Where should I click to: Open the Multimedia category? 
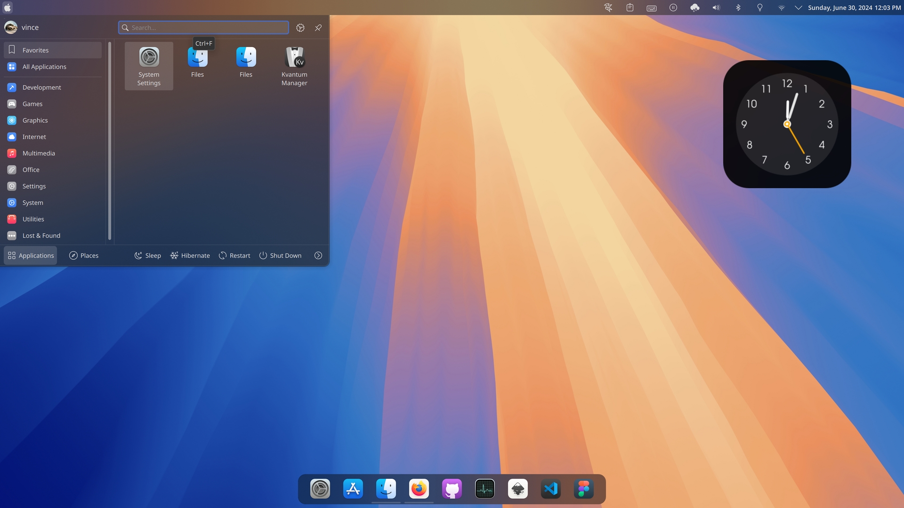(x=53, y=153)
